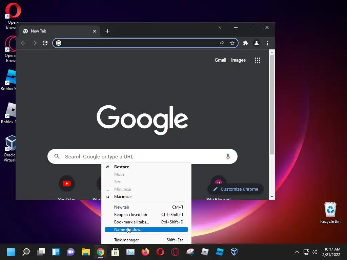Launch Roblox Studio from the taskbar
This screenshot has height=260, width=347.
pos(220,252)
